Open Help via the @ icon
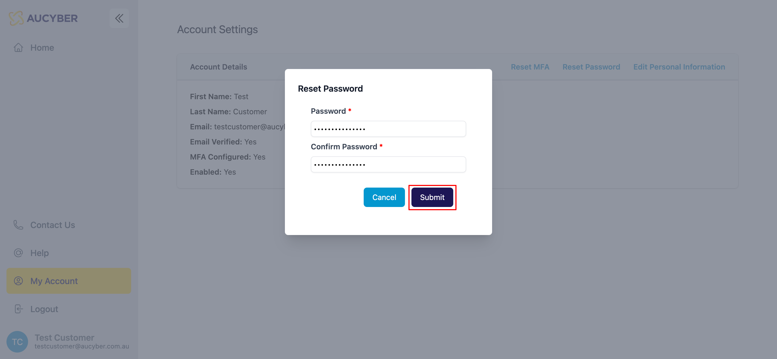 click(18, 253)
